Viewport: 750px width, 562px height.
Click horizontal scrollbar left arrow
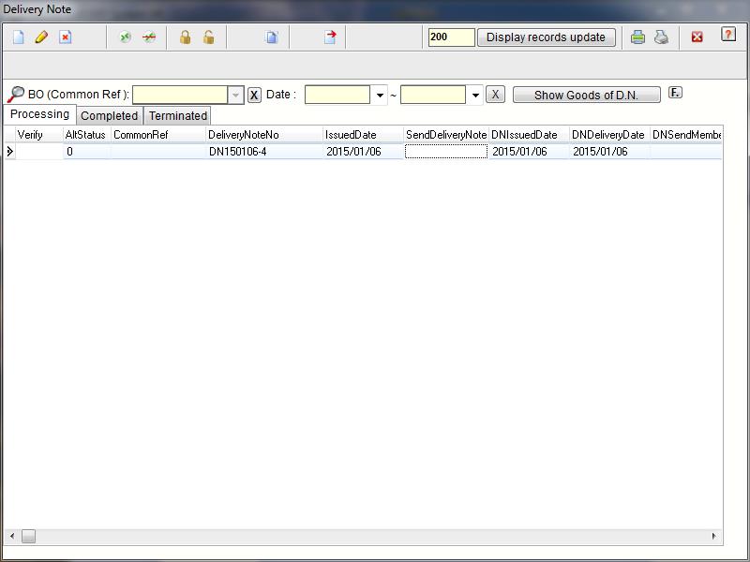tap(12, 536)
